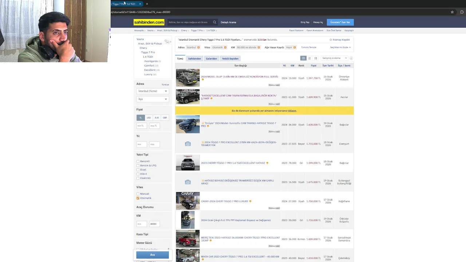This screenshot has width=466, height=262.
Task: Open red Tiggo thumbnail of Sancaktepe listing
Action: (x=188, y=239)
